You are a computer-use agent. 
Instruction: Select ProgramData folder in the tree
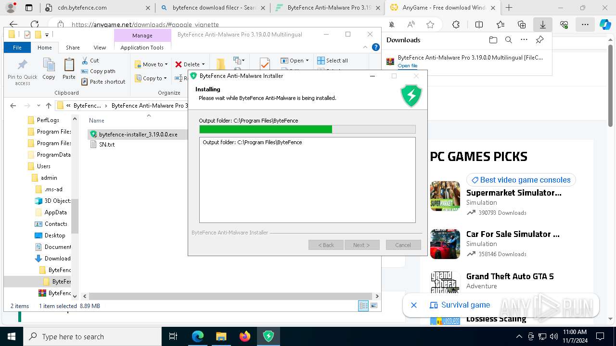(x=49, y=155)
